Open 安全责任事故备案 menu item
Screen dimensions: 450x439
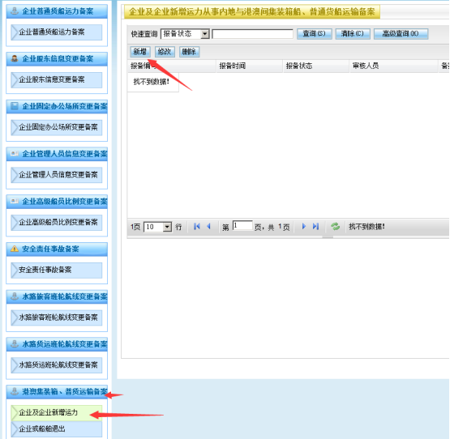(x=57, y=270)
